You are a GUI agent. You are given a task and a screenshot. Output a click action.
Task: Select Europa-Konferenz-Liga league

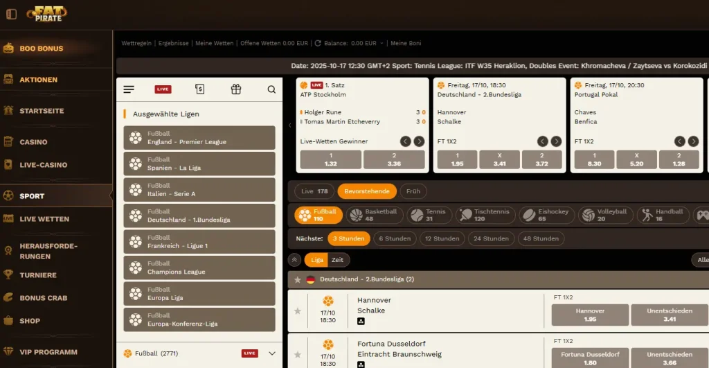[x=199, y=319]
